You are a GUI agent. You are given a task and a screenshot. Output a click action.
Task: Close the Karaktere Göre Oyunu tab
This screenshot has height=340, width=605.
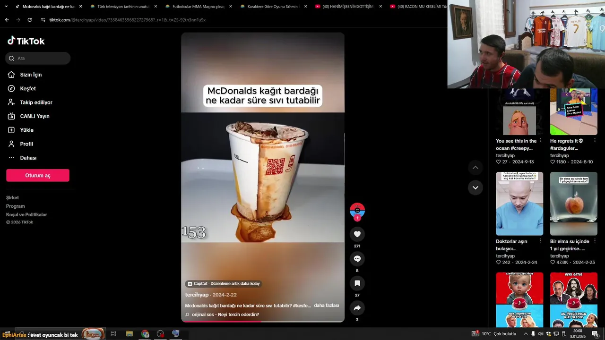tap(305, 7)
